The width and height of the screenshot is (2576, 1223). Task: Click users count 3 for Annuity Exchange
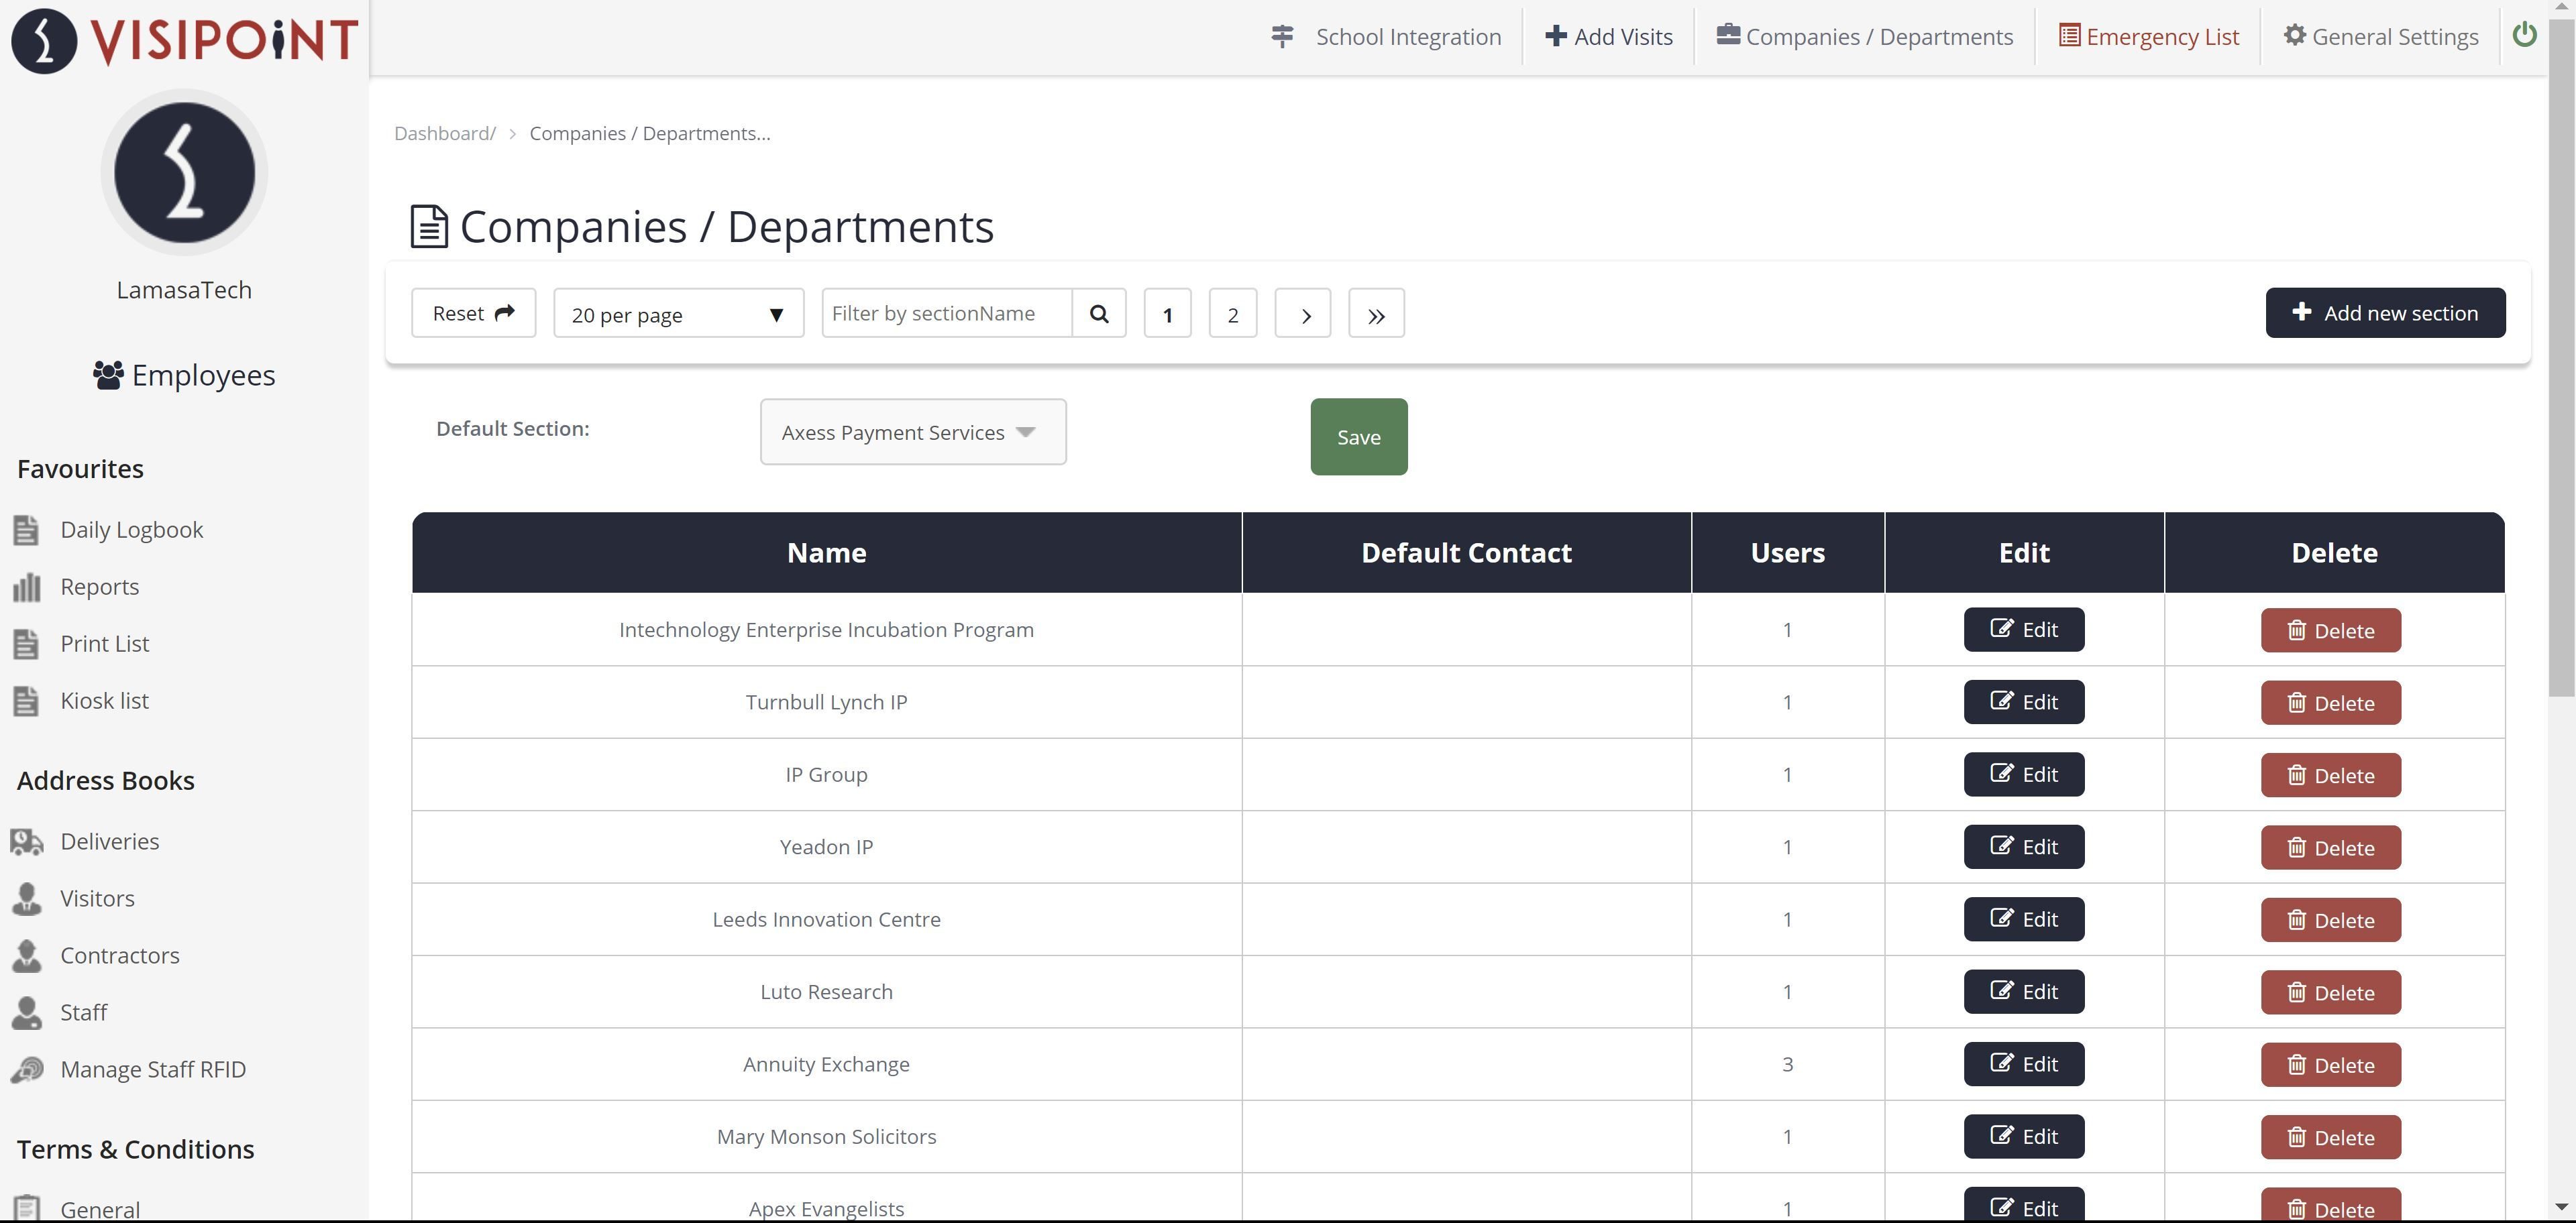click(x=1787, y=1064)
